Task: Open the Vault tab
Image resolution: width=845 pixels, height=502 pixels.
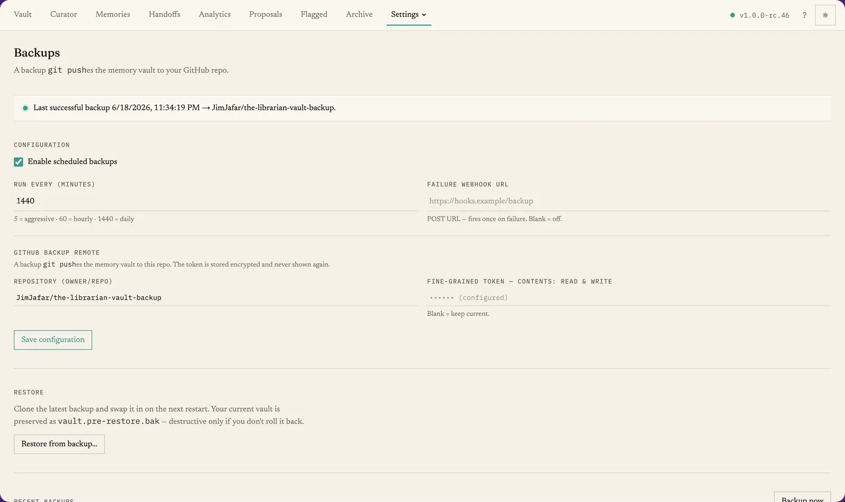Action: click(x=23, y=14)
